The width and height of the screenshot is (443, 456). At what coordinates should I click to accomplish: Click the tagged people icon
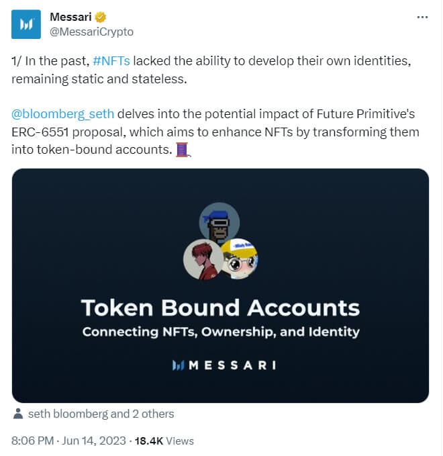pos(18,414)
